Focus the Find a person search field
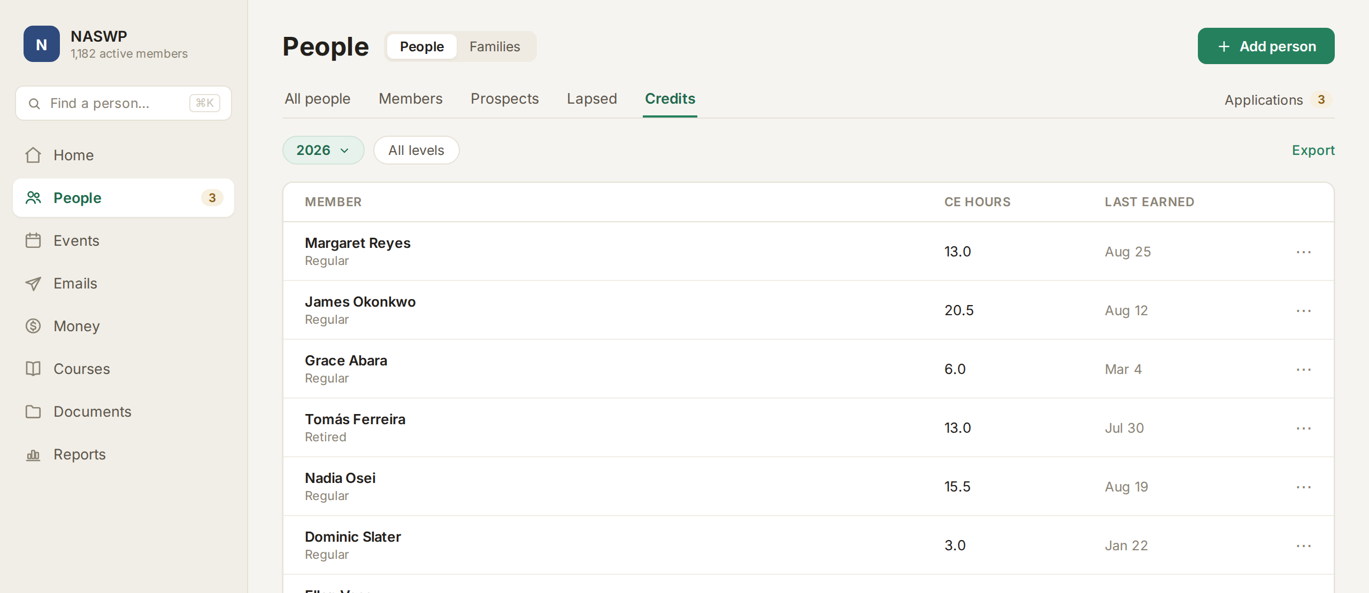The image size is (1369, 593). [x=124, y=103]
